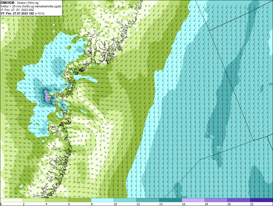
Task: Click the 8–10 m/s light cyan swatch
Action: [102, 200]
